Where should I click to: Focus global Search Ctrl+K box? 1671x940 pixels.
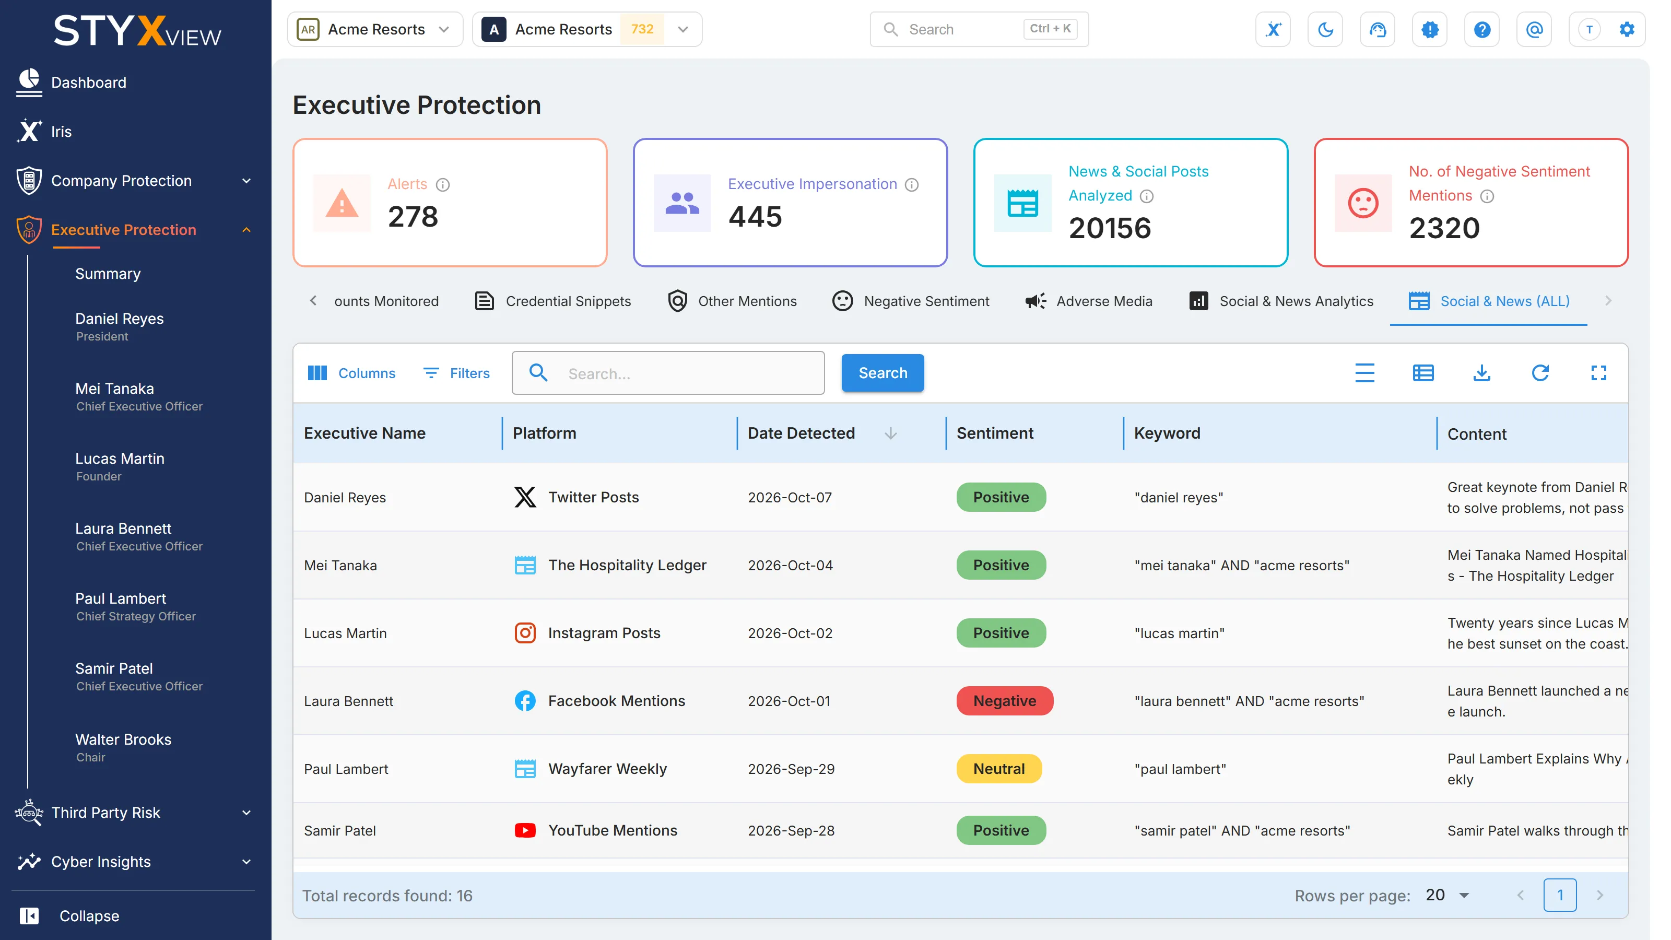pyautogui.click(x=979, y=29)
